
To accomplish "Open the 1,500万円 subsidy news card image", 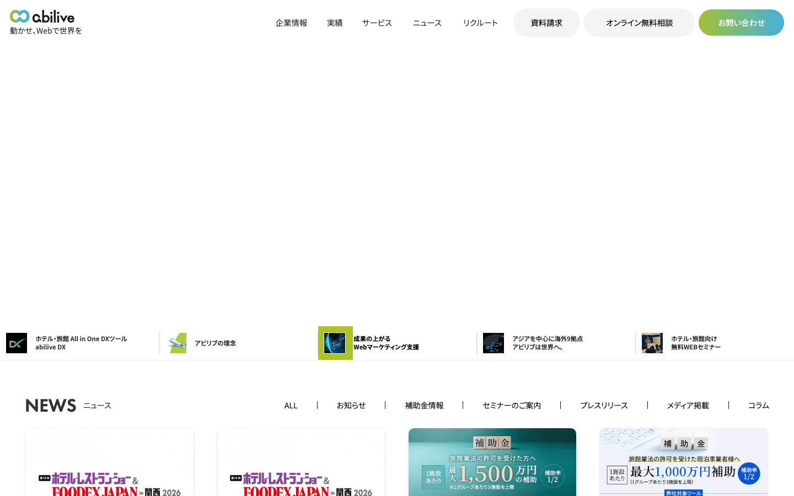I will [x=492, y=462].
